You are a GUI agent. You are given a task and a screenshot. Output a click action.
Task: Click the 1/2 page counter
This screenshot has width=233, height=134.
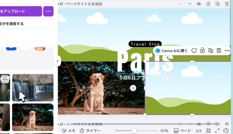click(x=199, y=131)
